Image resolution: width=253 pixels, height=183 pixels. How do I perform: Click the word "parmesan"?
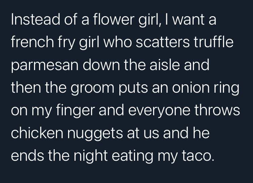pyautogui.click(x=45, y=66)
